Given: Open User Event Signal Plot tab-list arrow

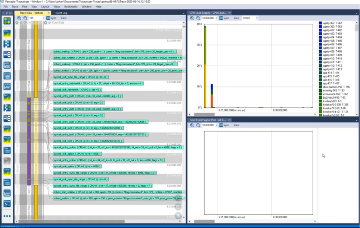Looking at the screenshot, I should pyautogui.click(x=356, y=120).
